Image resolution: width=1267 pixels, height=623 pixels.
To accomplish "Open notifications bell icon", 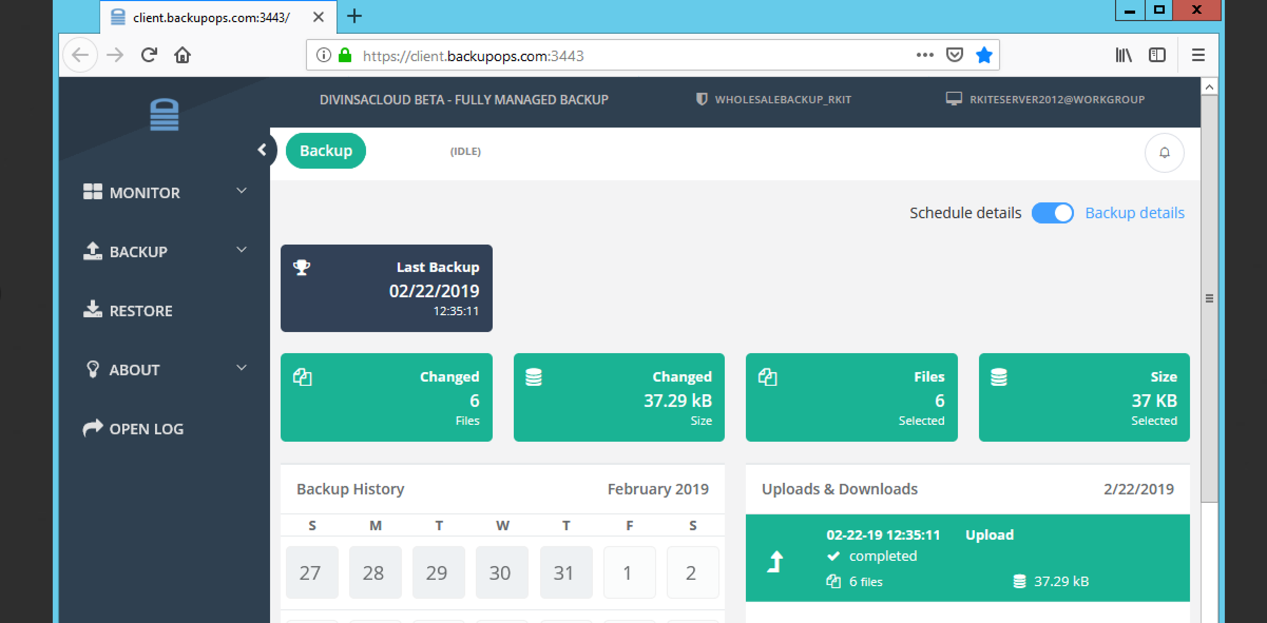I will (1164, 153).
